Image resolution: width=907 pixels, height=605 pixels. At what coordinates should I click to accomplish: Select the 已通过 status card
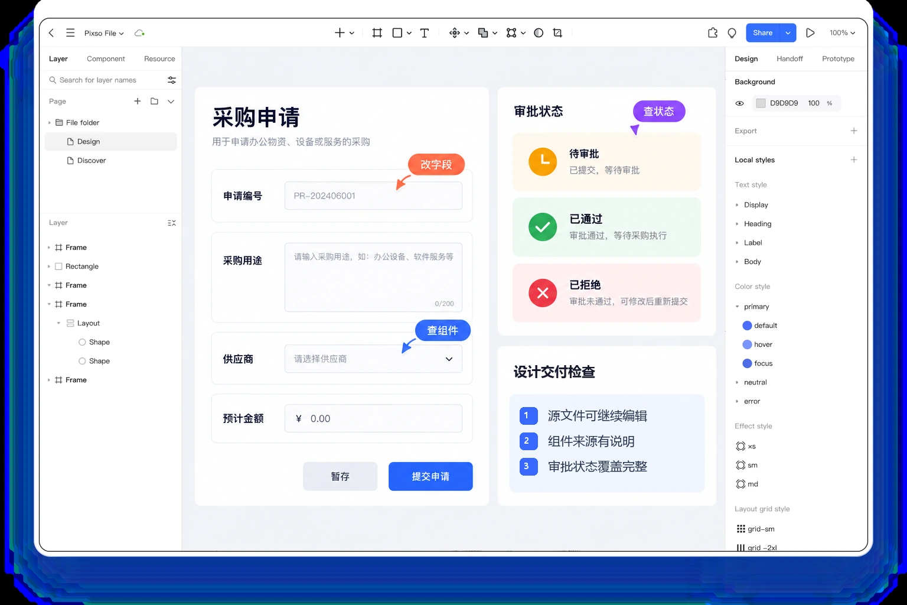[606, 227]
